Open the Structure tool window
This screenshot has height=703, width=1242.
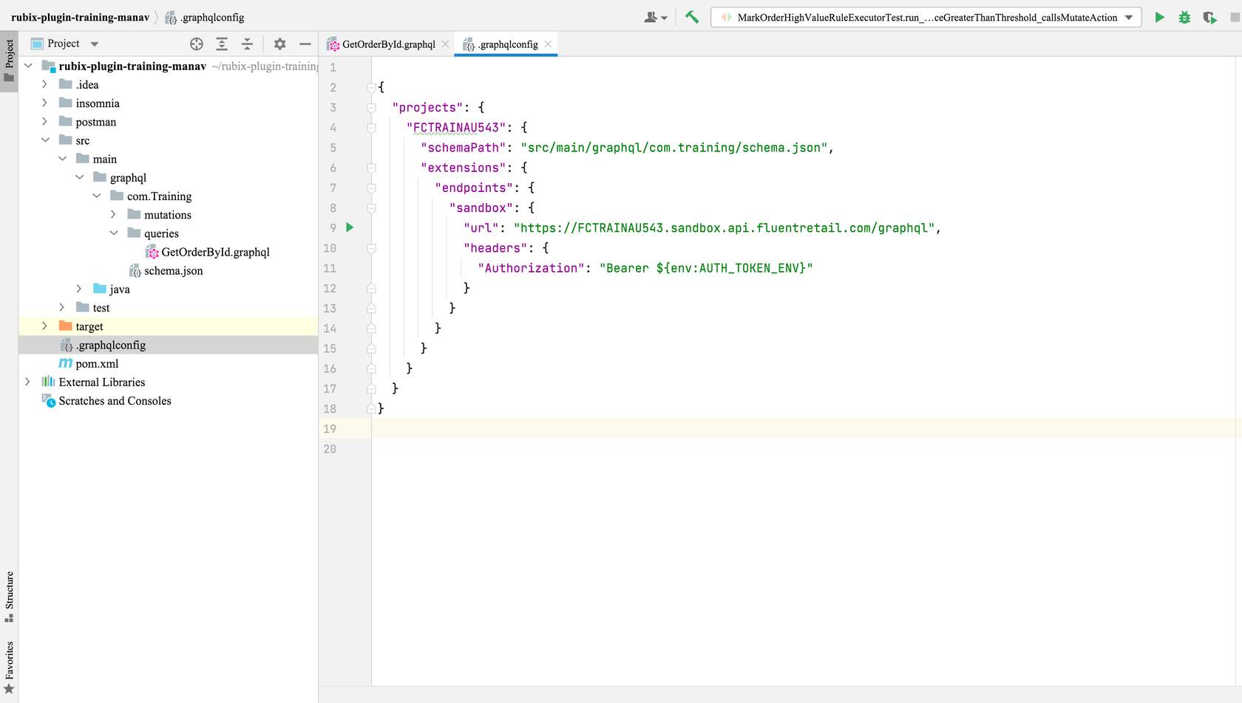[9, 595]
